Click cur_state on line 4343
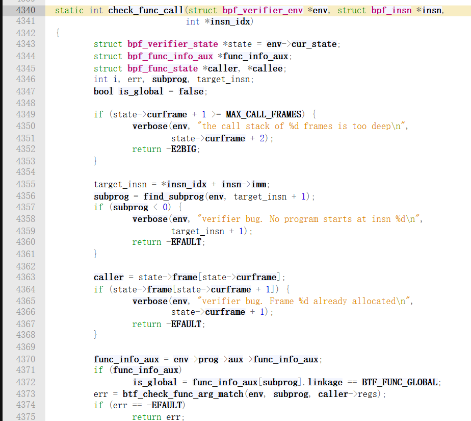The height and width of the screenshot is (421, 471). pyautogui.click(x=314, y=44)
